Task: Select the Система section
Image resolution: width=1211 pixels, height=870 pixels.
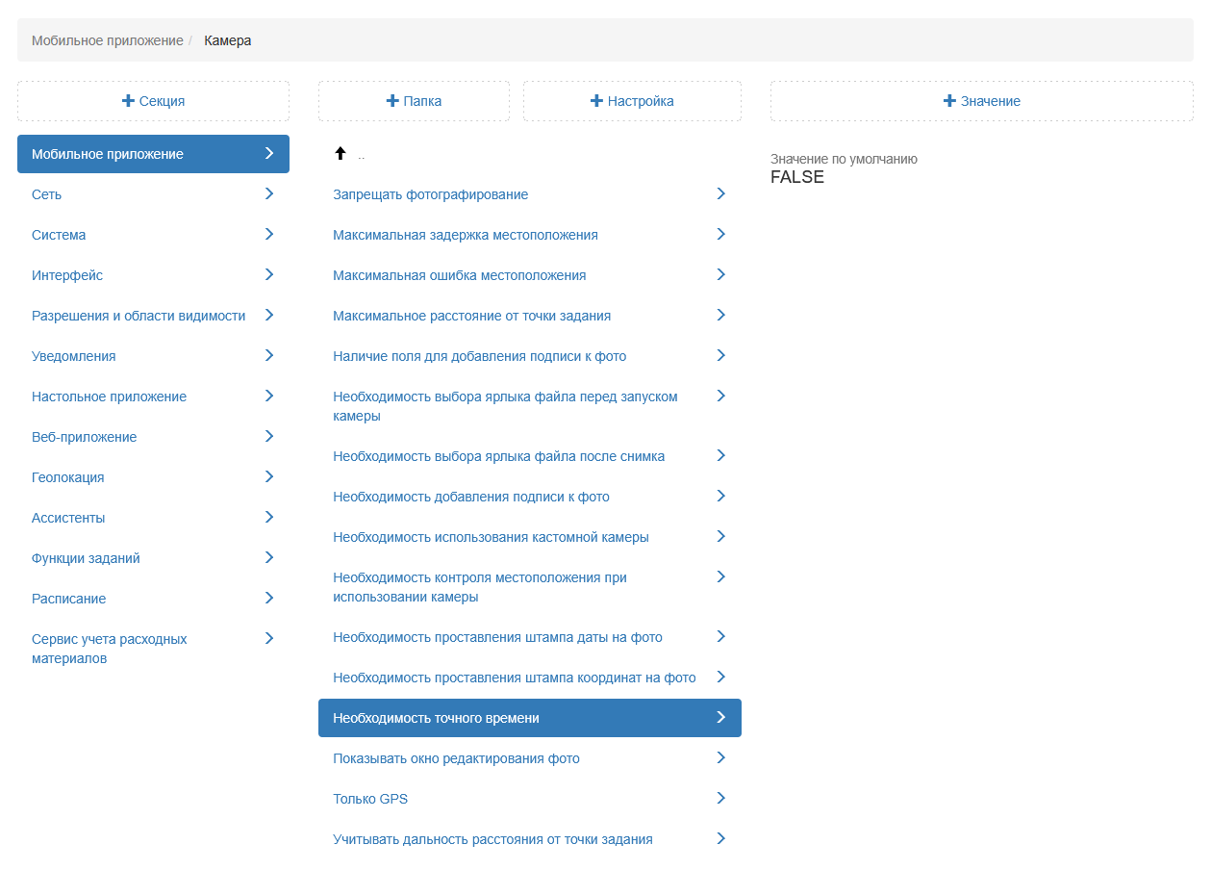Action: 59,235
